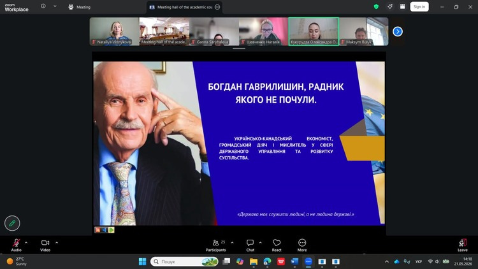Advance slide with green play icon

[x=112, y=230]
